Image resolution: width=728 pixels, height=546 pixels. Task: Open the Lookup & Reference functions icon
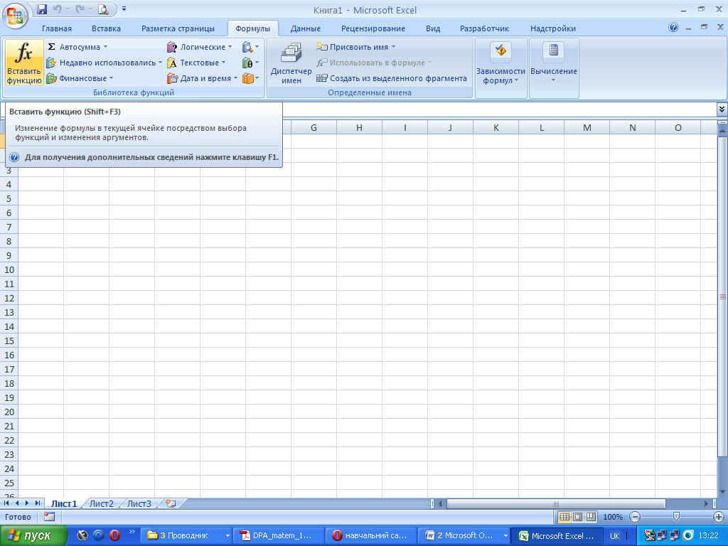tap(250, 47)
